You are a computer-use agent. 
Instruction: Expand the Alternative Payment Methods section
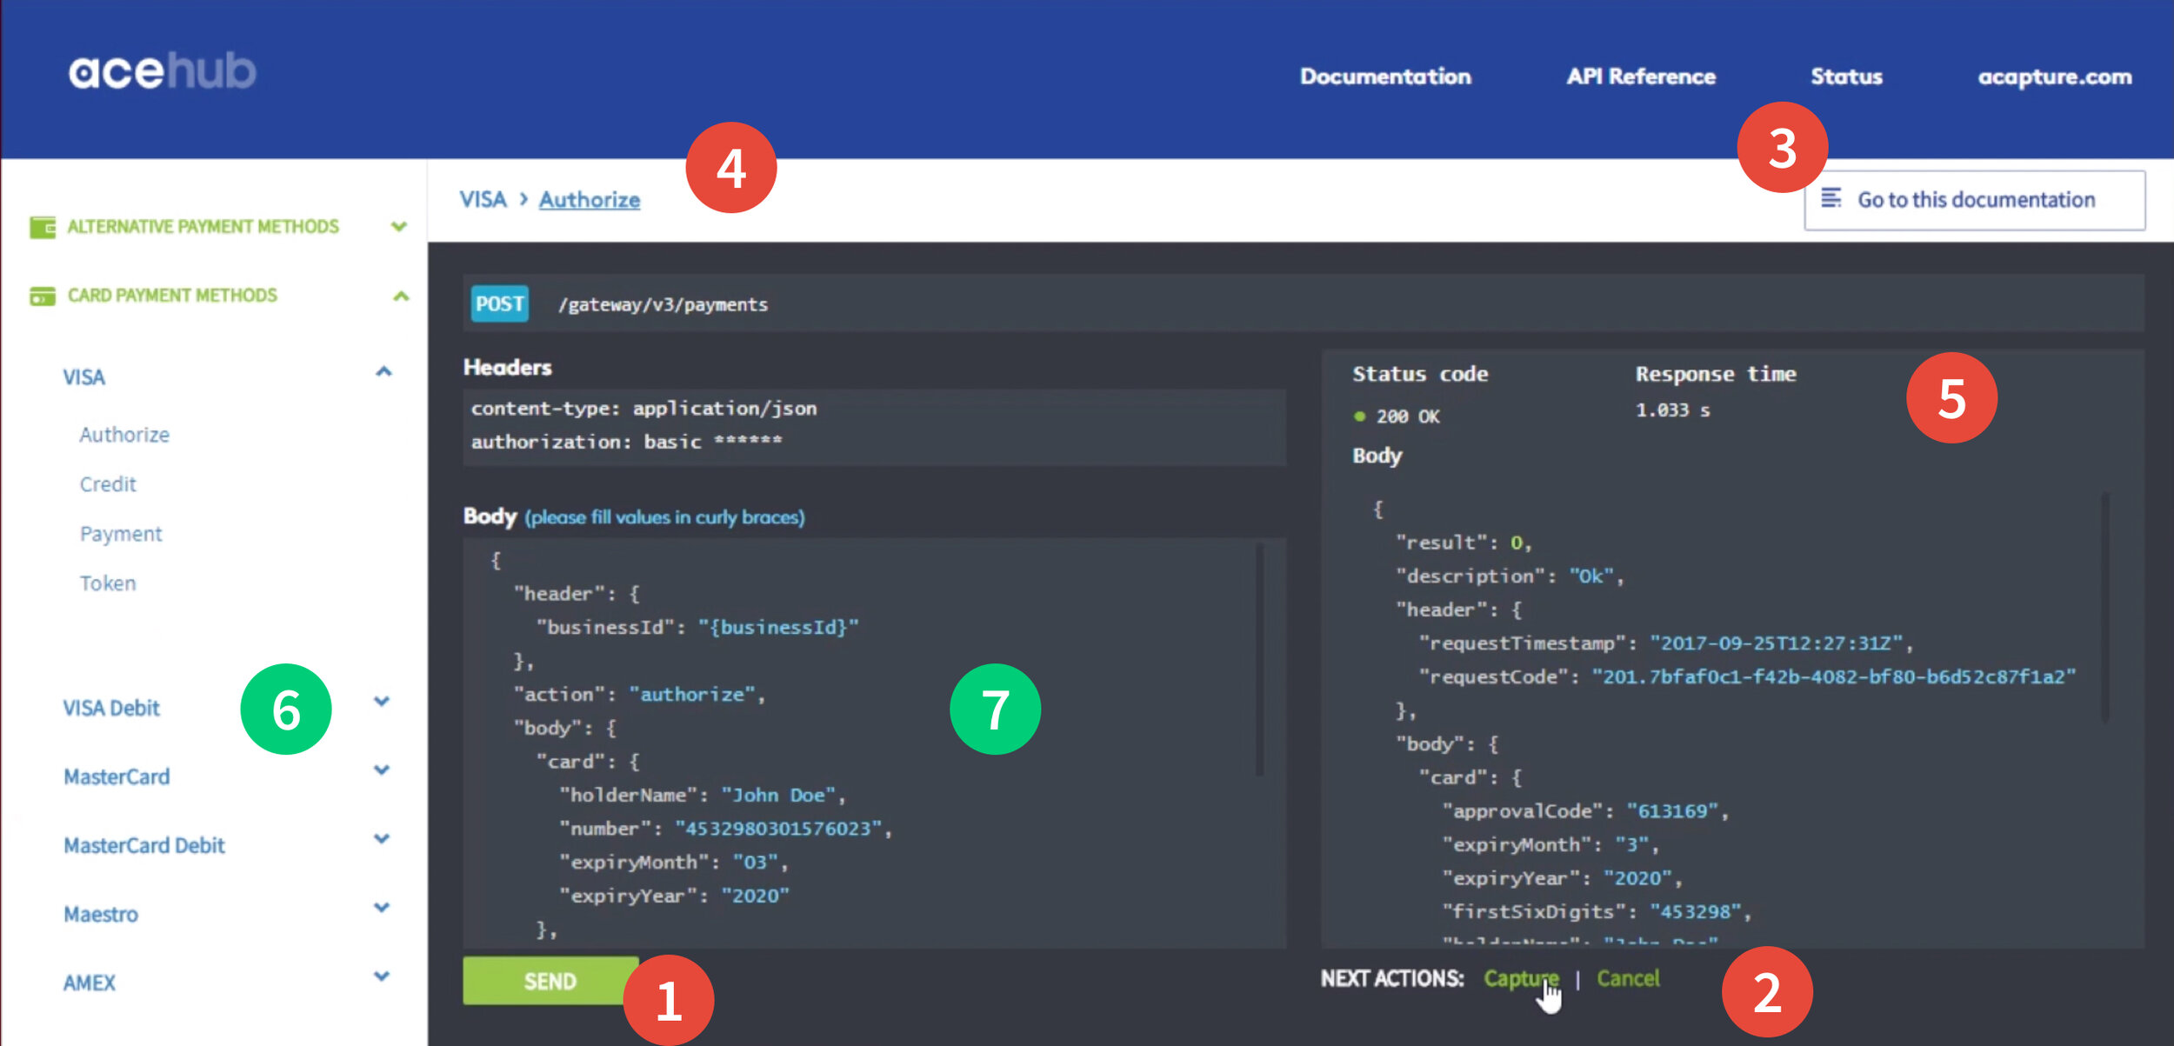point(399,227)
